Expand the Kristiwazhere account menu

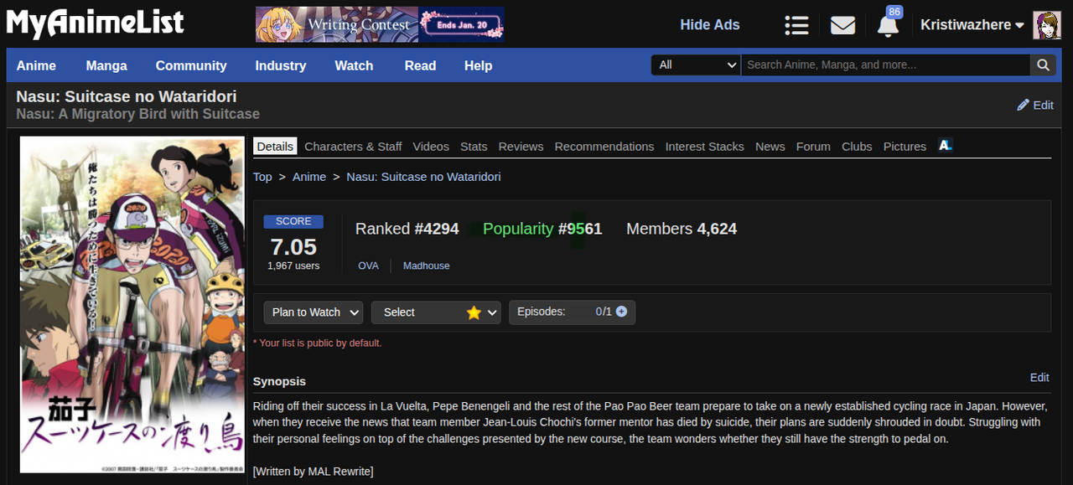[972, 25]
